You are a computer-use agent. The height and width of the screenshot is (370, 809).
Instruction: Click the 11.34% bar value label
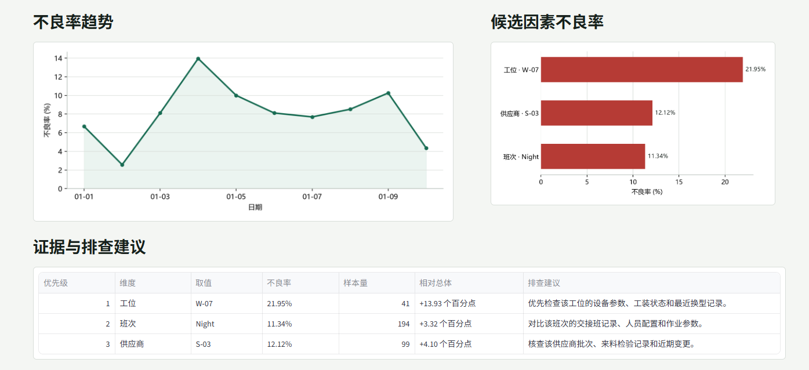pos(658,156)
